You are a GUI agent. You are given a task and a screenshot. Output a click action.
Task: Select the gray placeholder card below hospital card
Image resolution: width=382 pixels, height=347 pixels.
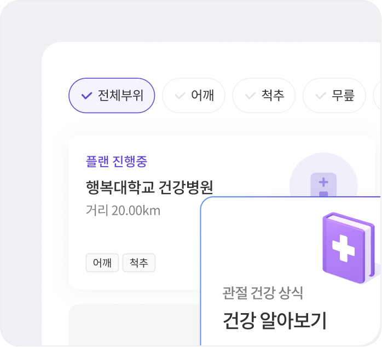[x=131, y=324]
